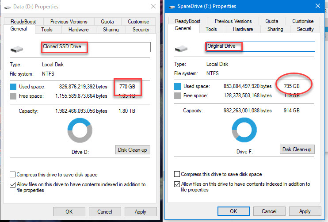Open Security tab in SpareDrive (F:) Properties

click(x=305, y=29)
